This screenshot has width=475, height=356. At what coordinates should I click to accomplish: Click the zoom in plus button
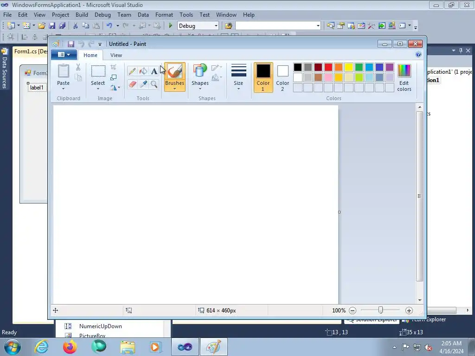click(409, 310)
